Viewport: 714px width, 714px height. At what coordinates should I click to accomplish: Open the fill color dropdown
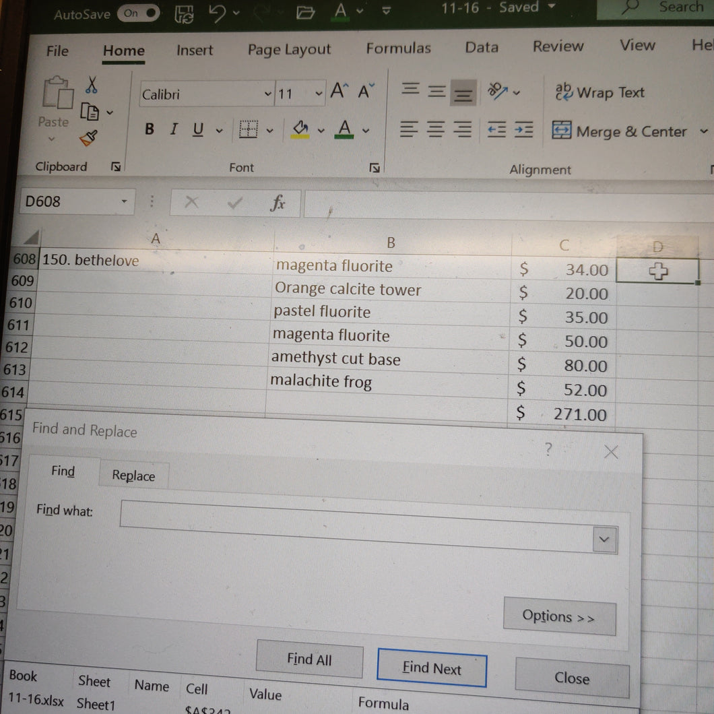pos(321,131)
